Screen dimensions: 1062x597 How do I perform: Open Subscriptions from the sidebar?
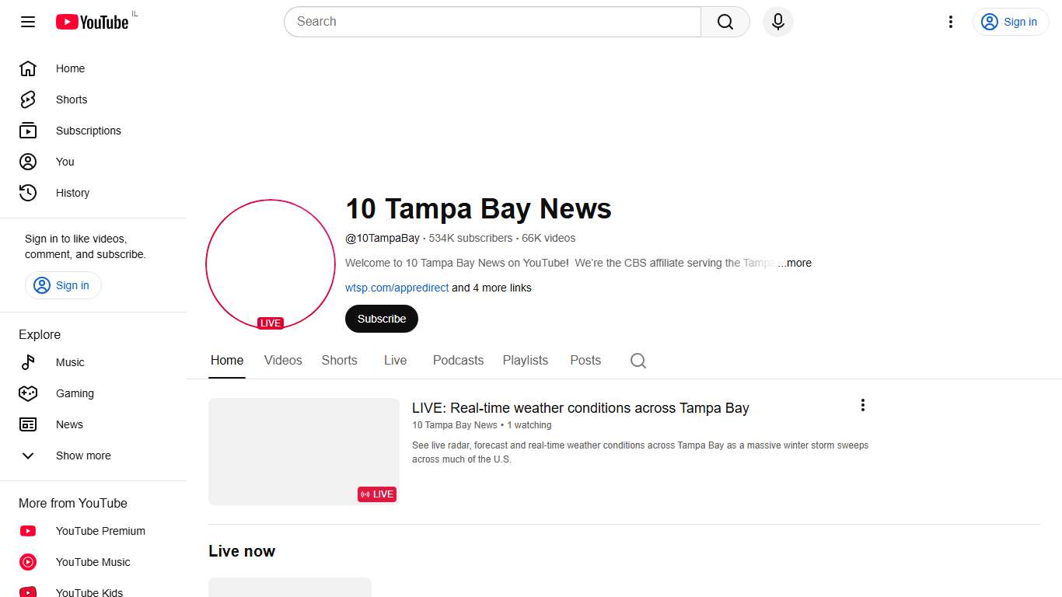[x=88, y=131]
